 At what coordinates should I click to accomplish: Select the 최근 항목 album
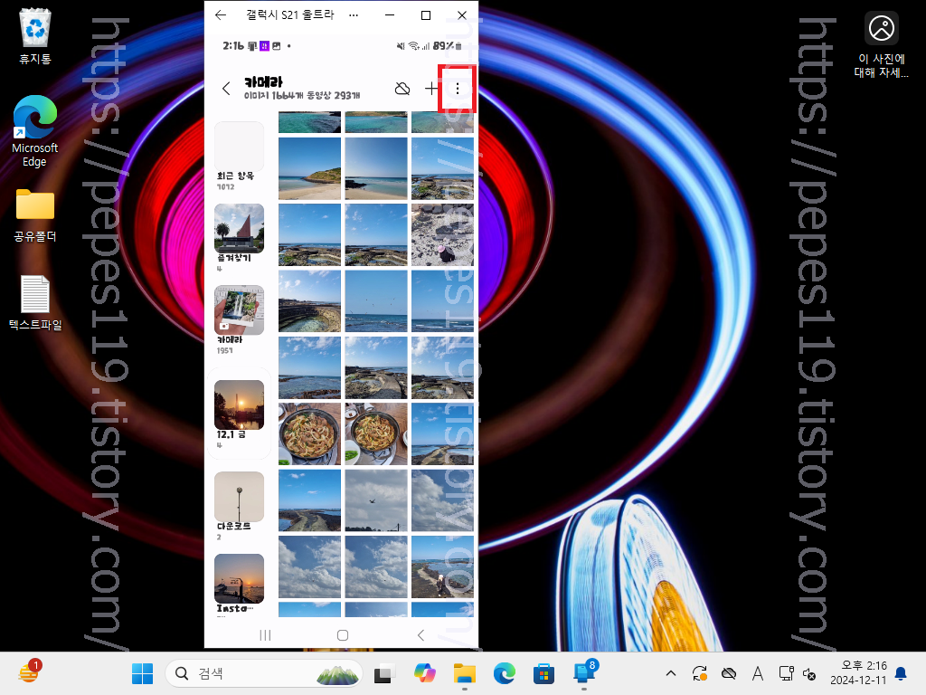239,157
